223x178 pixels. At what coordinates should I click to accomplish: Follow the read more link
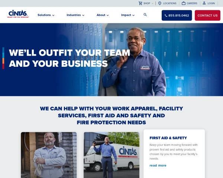[158, 165]
